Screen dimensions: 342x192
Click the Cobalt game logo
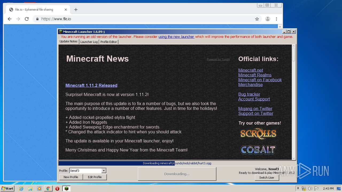[x=258, y=150]
